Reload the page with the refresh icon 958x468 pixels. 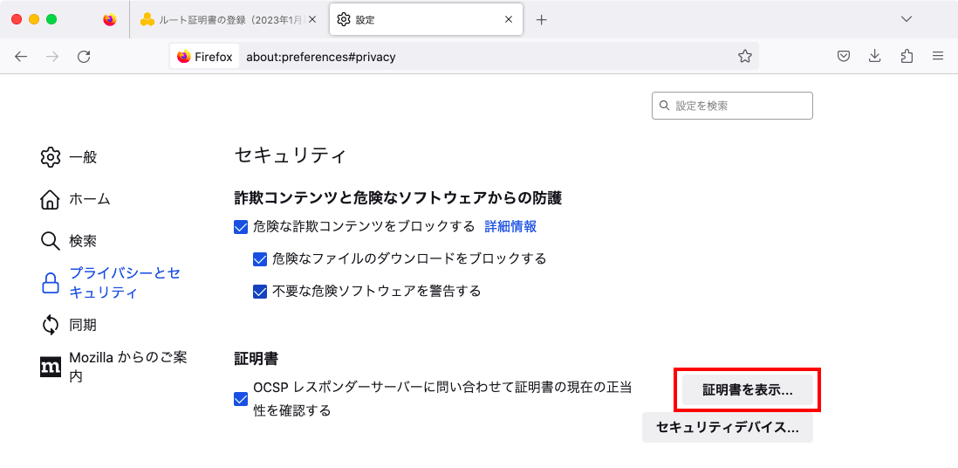tap(85, 57)
